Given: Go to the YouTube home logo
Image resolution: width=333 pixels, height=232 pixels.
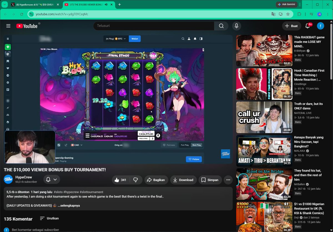Looking at the screenshot, I should coord(27,26).
